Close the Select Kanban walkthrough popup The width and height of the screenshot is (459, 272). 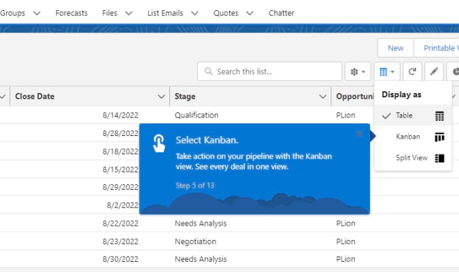[360, 134]
